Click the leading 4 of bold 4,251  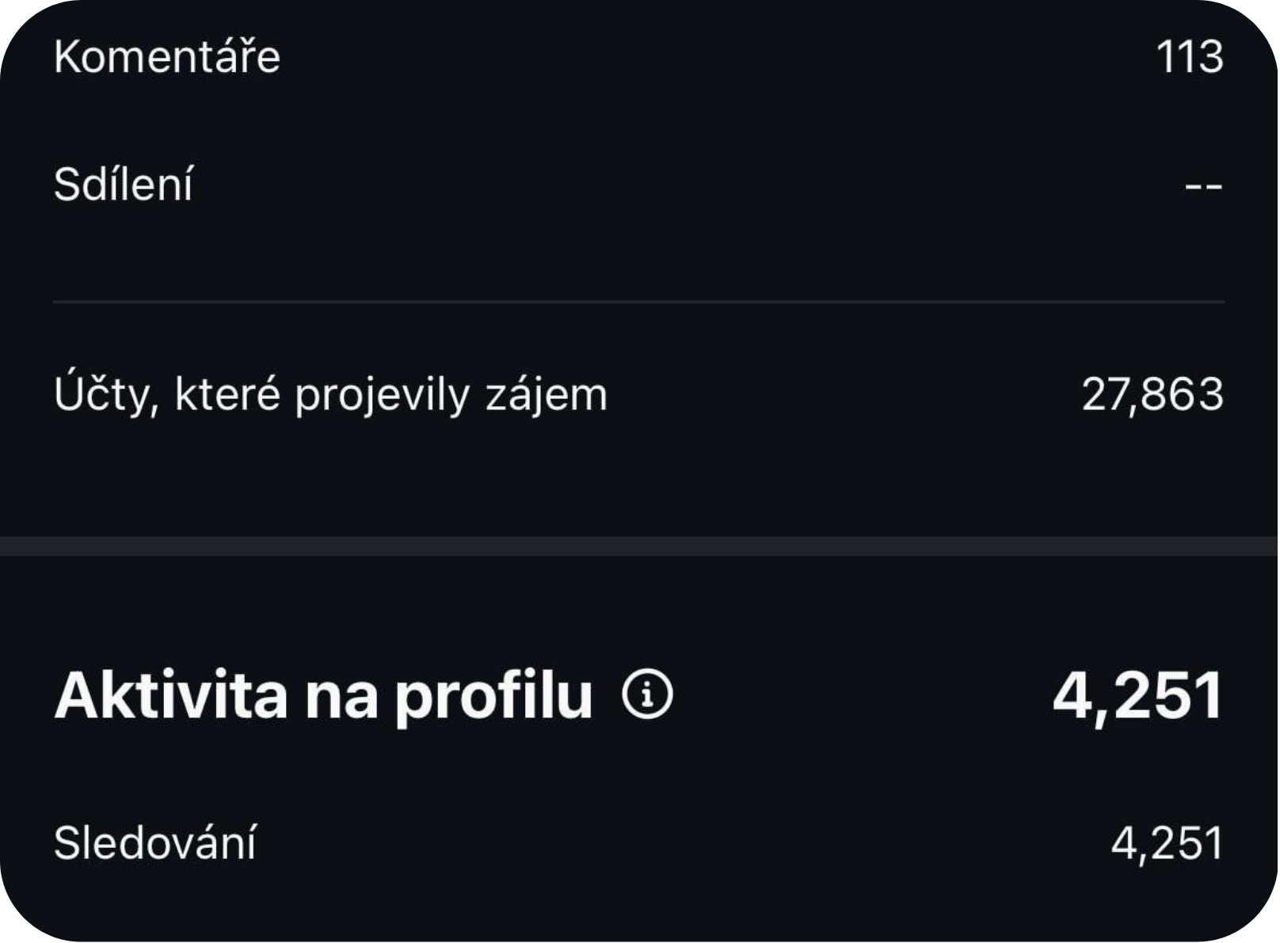pyautogui.click(x=1072, y=695)
